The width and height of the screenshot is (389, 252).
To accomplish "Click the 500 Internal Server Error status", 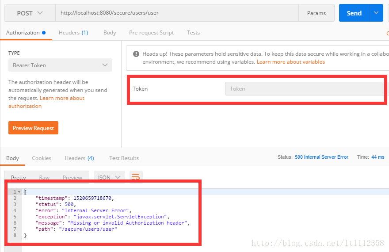I will (x=321, y=157).
